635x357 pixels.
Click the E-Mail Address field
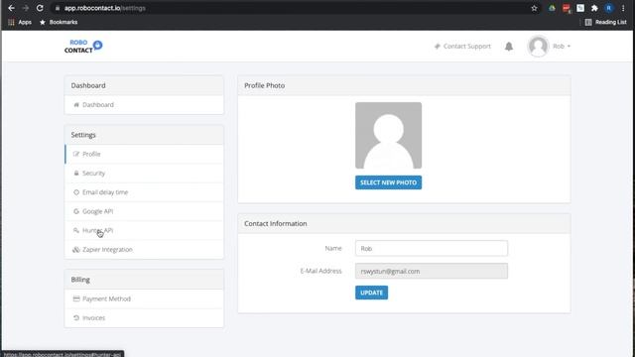pyautogui.click(x=432, y=271)
